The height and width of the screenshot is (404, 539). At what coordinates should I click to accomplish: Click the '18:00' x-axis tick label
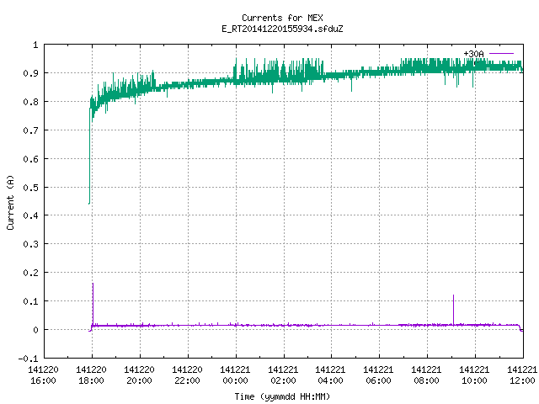92,380
